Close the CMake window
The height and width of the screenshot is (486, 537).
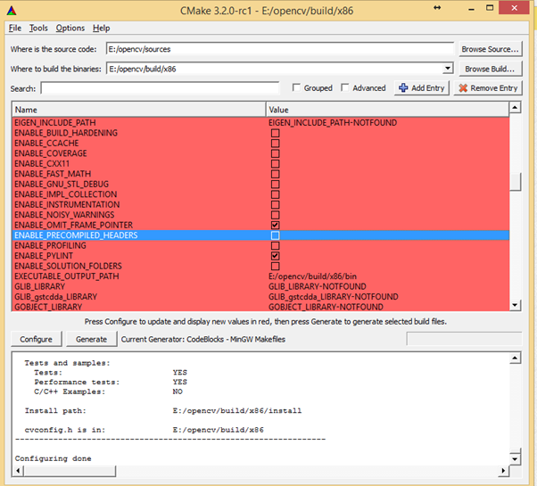click(514, 8)
